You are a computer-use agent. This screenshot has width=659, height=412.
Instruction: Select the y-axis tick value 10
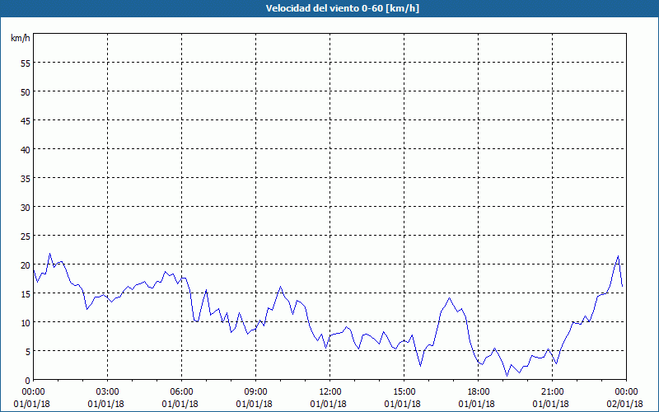click(26, 322)
